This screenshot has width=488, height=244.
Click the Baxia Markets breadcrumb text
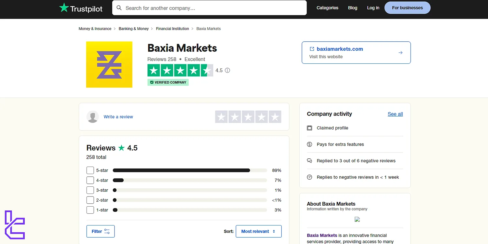click(209, 29)
